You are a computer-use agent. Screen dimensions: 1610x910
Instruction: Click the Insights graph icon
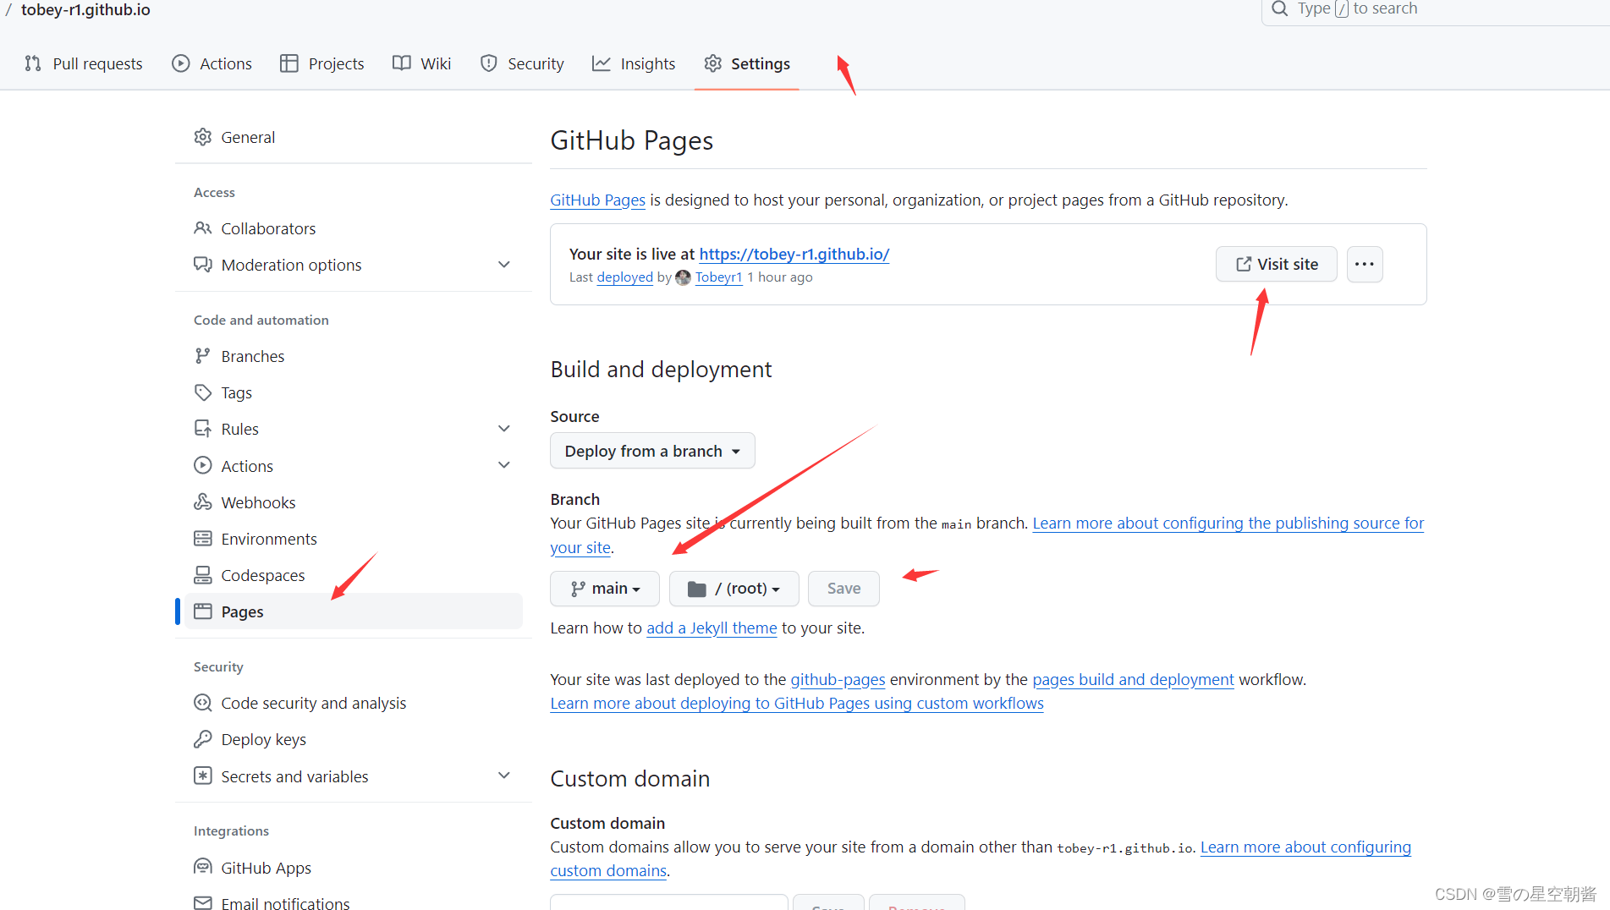pos(602,63)
